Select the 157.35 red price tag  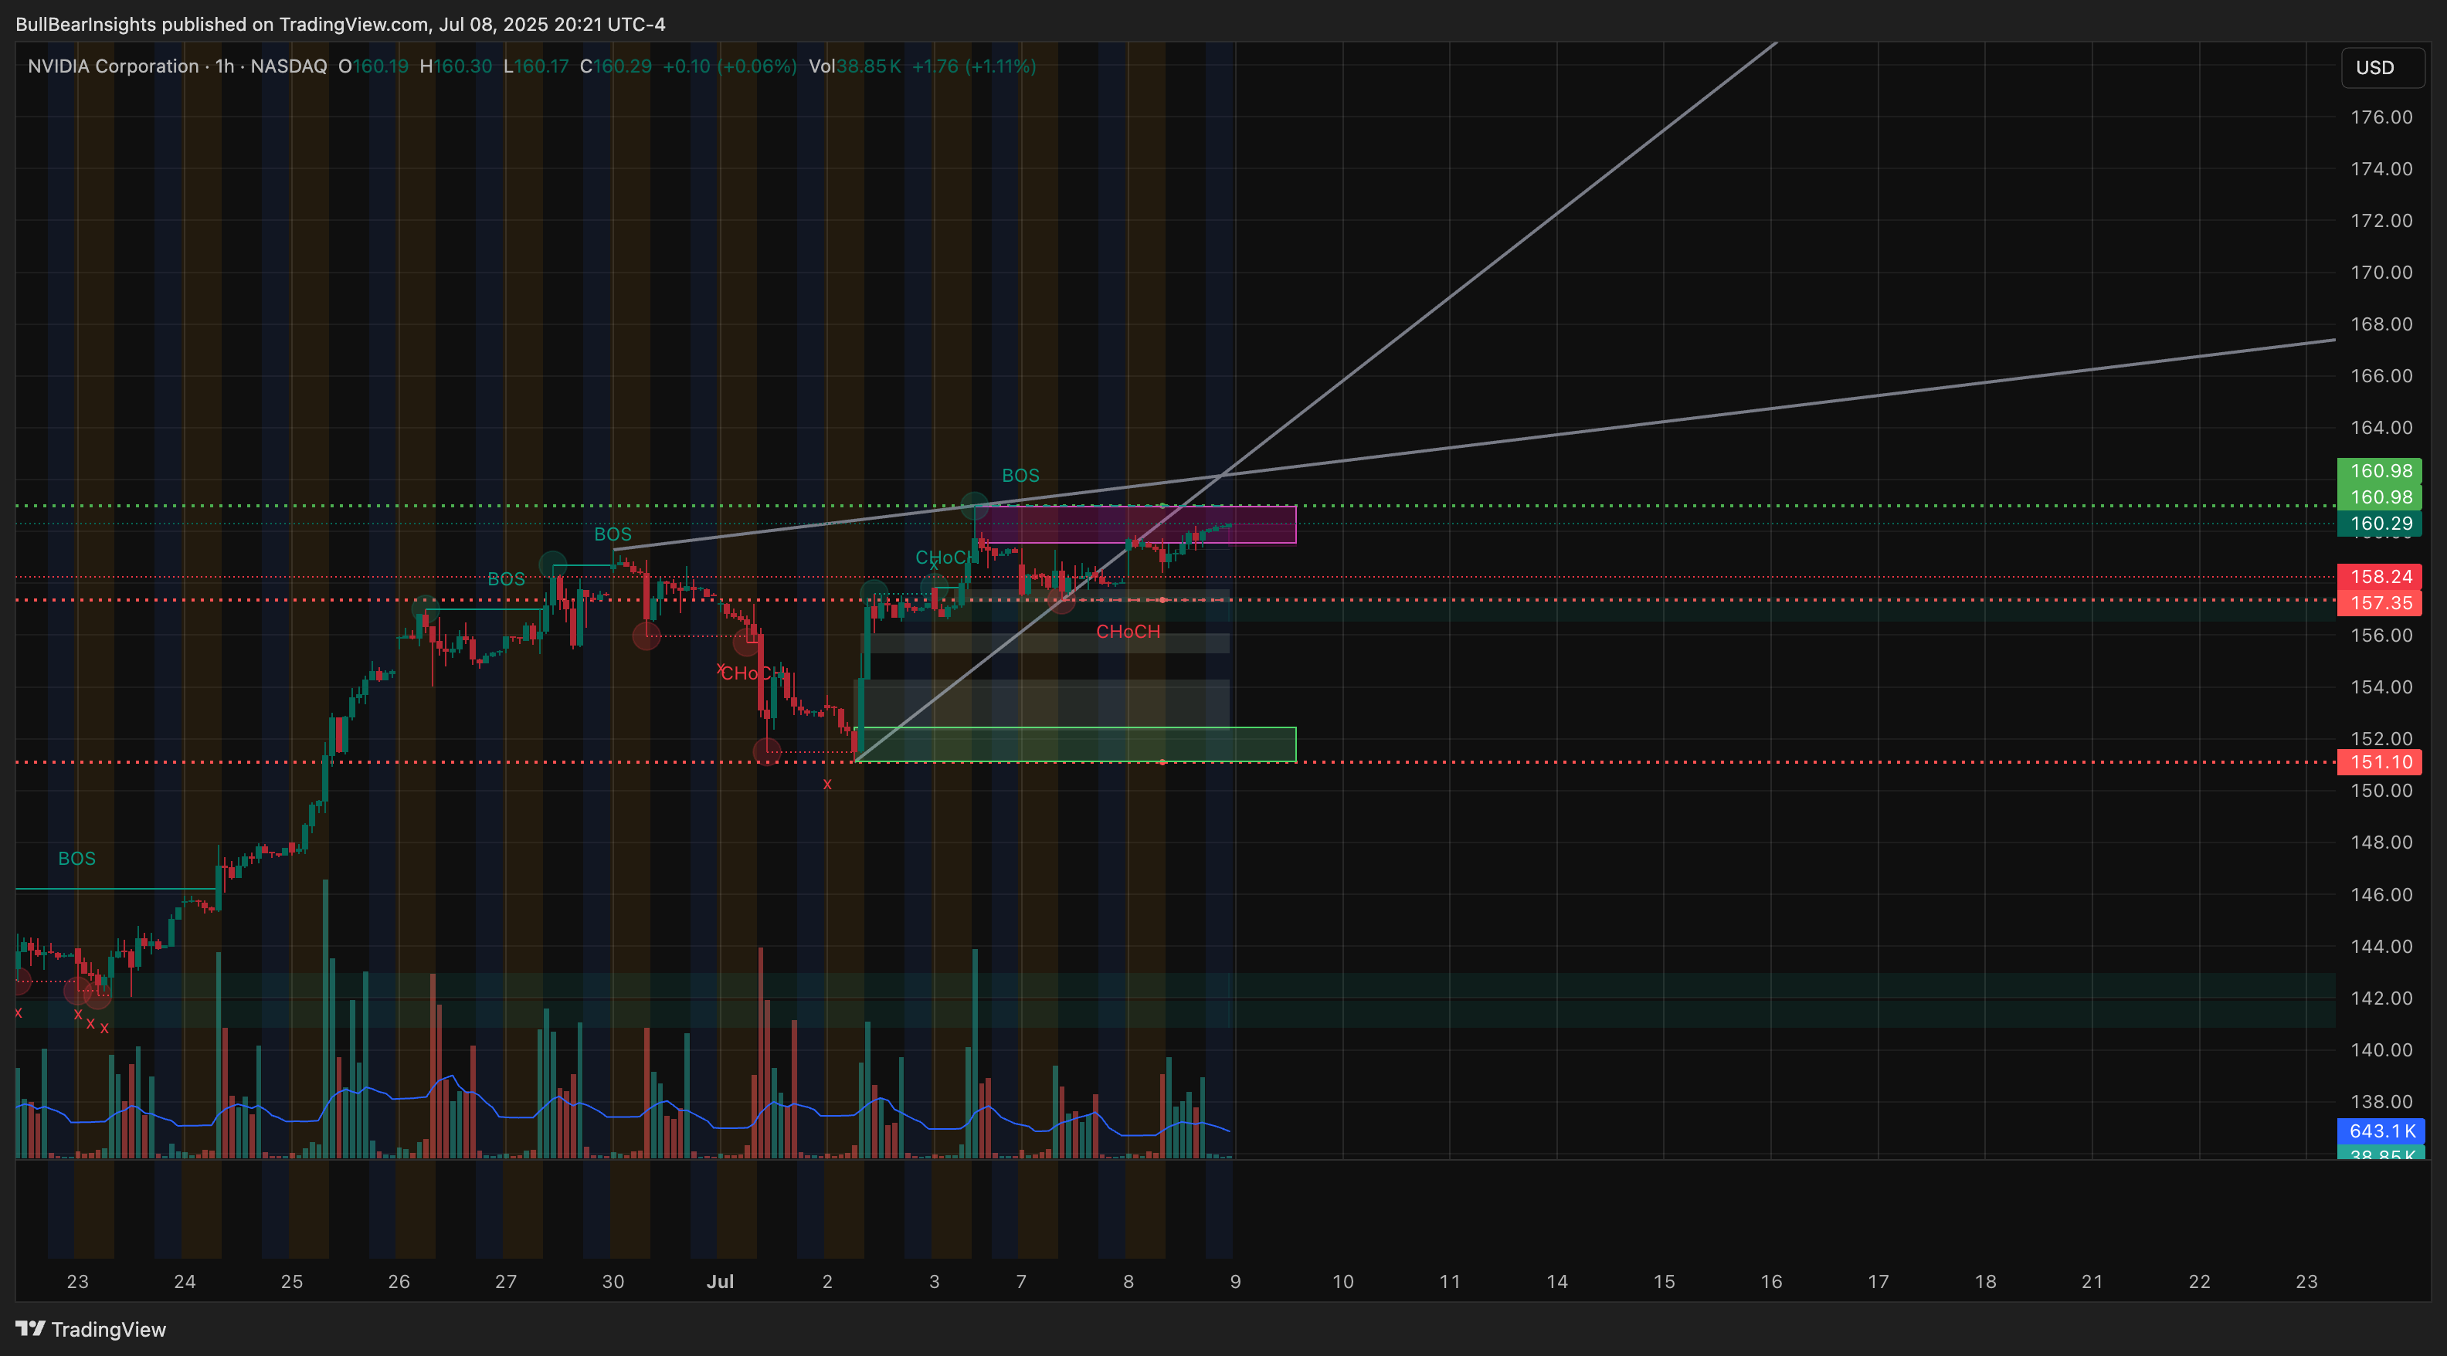2380,603
